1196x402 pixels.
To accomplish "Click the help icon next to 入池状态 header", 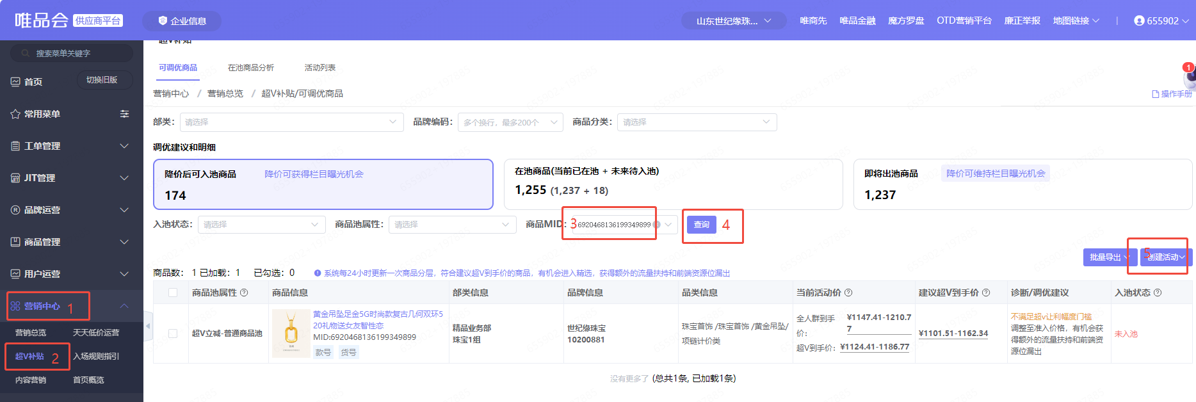I will tap(1158, 293).
